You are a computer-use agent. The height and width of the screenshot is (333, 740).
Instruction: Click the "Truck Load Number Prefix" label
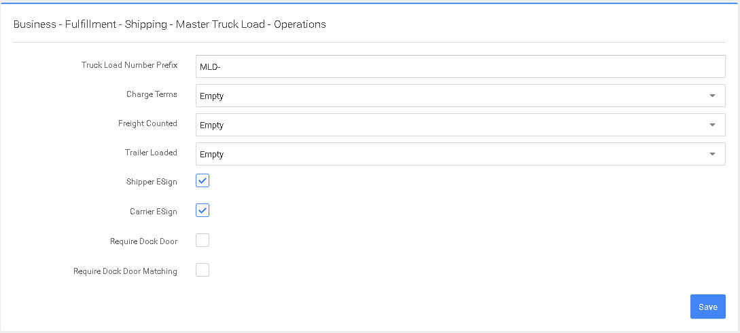[x=129, y=65]
